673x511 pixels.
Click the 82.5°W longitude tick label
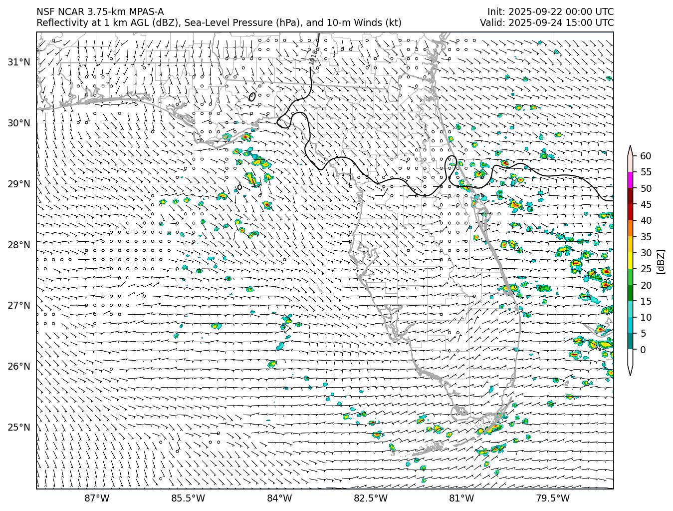click(x=370, y=498)
